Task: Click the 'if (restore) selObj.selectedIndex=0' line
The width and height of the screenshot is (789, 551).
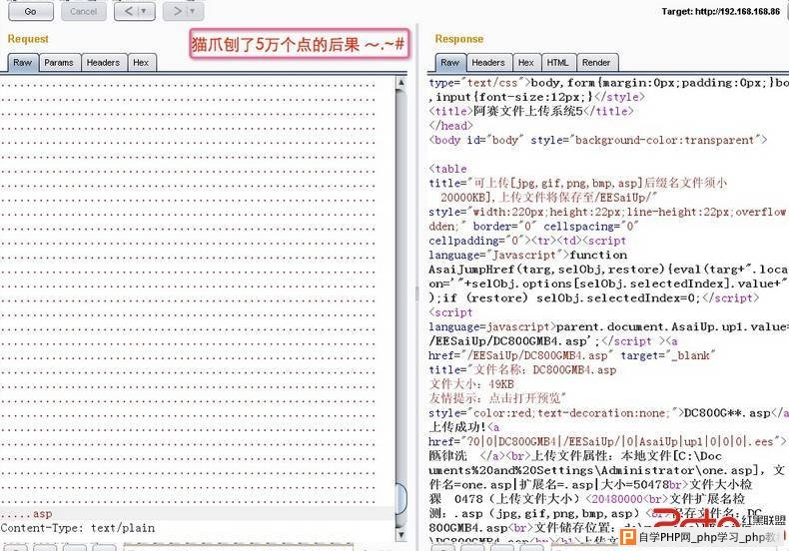Action: (x=594, y=298)
